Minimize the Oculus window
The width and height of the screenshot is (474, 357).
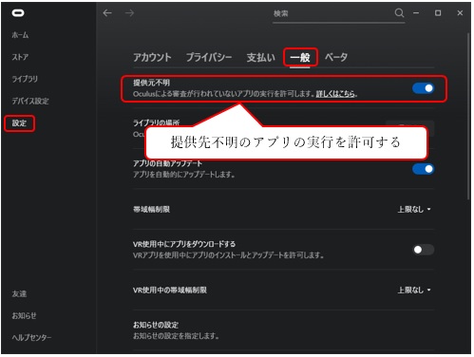click(416, 13)
